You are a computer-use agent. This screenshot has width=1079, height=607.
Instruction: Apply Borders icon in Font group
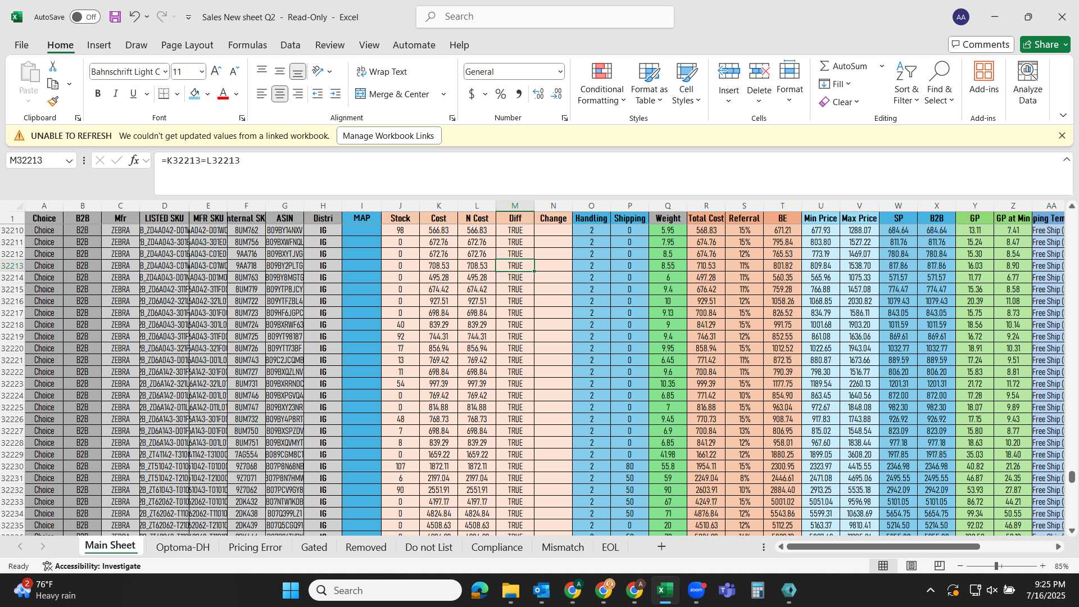click(164, 94)
